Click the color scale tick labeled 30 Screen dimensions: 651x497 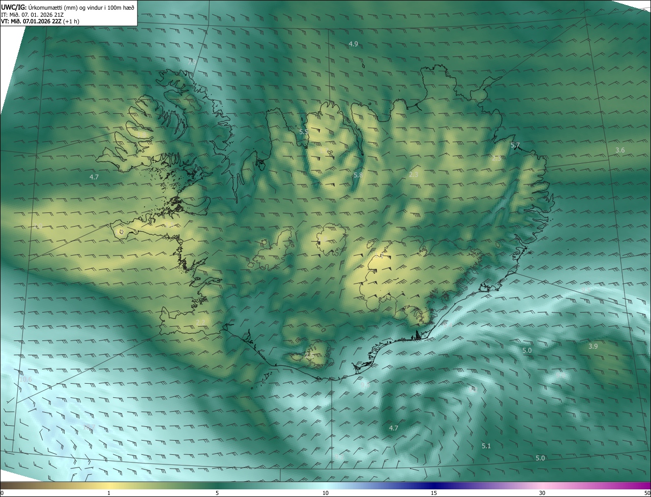click(x=542, y=493)
